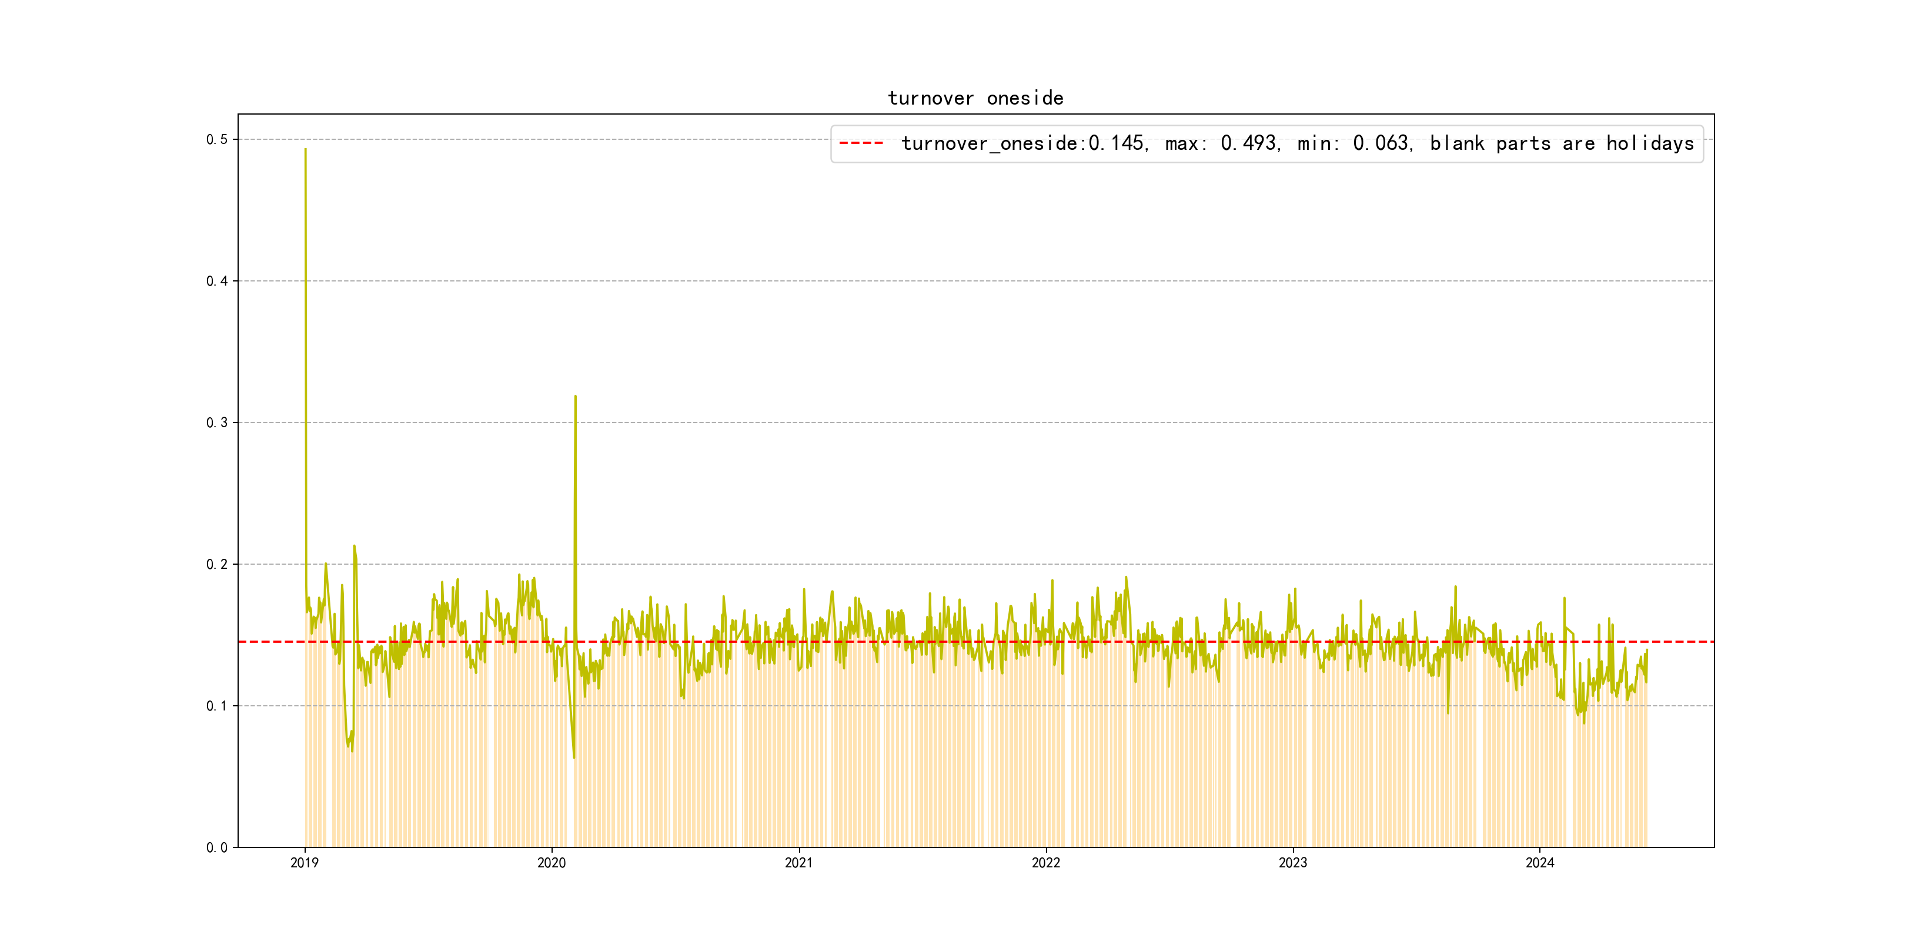Click the 0.1 y-axis tick label
The image size is (1905, 952).
[x=217, y=706]
